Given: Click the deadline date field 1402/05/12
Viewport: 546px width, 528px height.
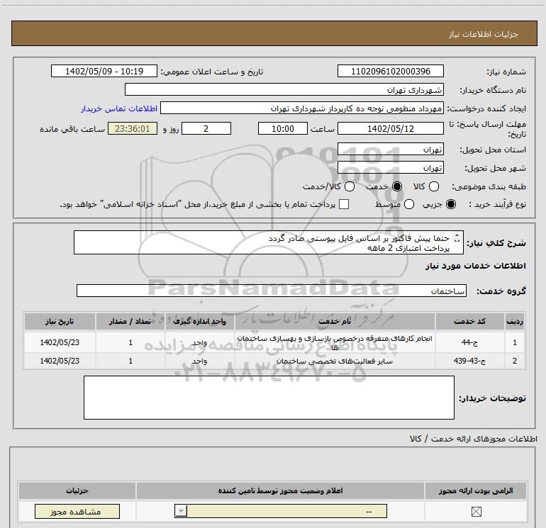Looking at the screenshot, I should pyautogui.click(x=390, y=128).
